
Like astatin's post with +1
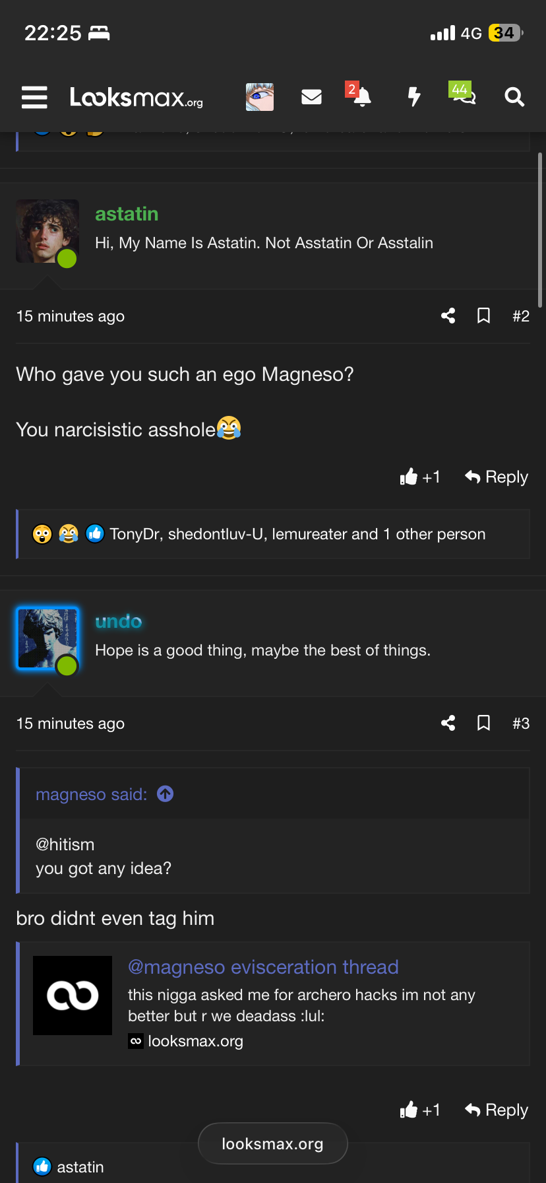[420, 477]
